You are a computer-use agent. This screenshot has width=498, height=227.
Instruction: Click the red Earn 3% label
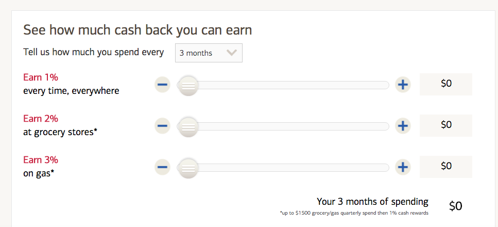pos(41,160)
